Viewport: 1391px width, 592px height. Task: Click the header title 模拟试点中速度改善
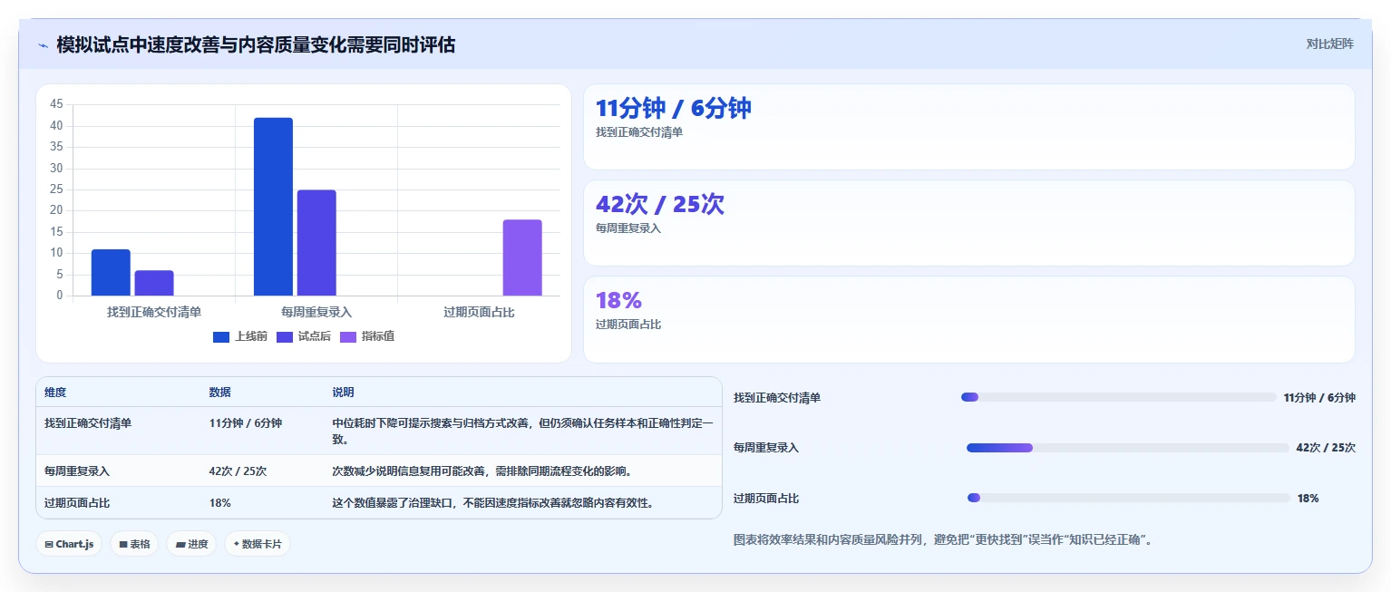tap(256, 44)
